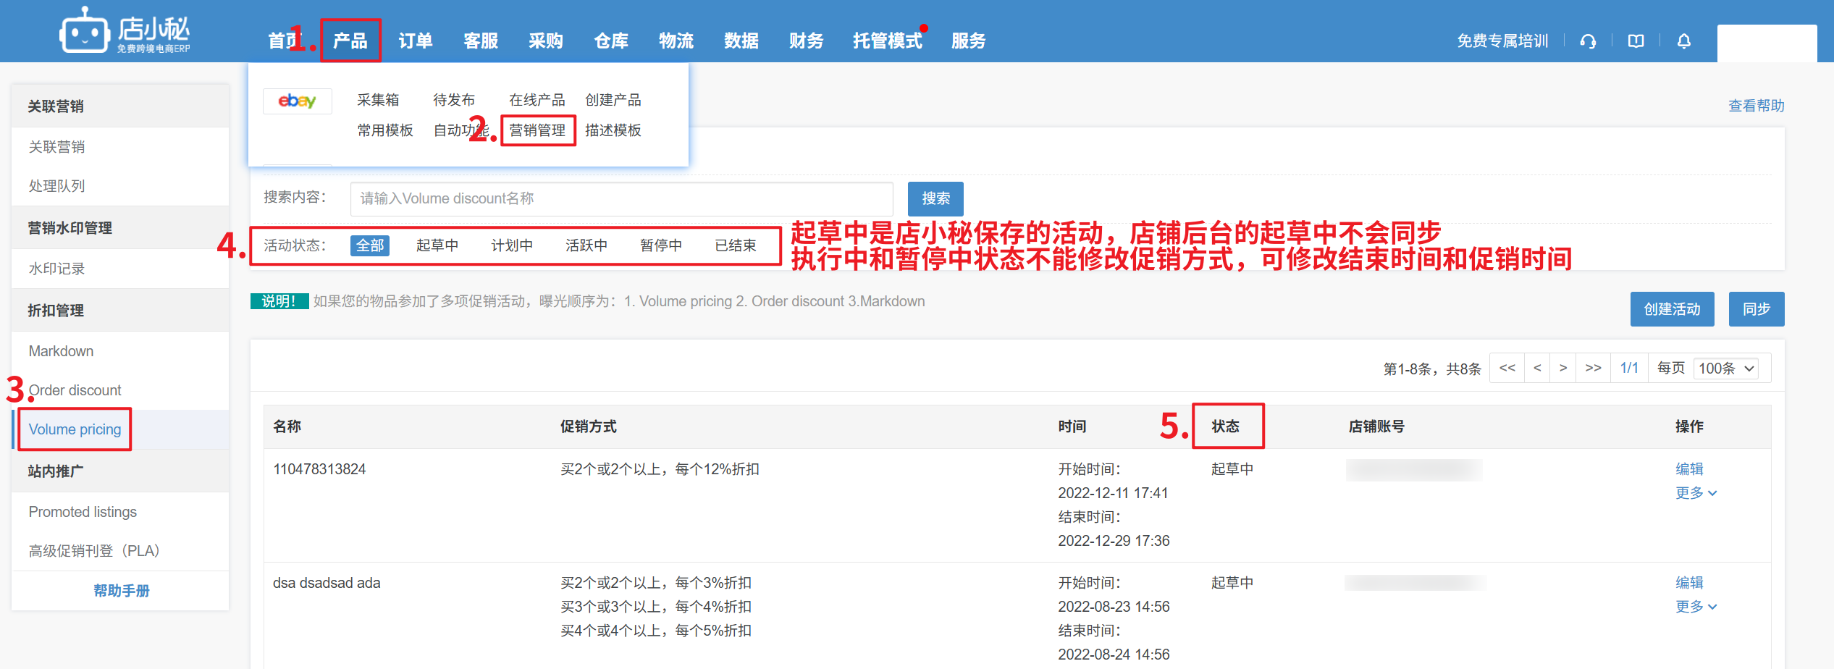The image size is (1834, 669).
Task: Open Order discount in the sidebar
Action: coord(75,390)
